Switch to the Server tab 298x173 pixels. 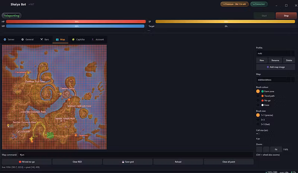[9, 40]
